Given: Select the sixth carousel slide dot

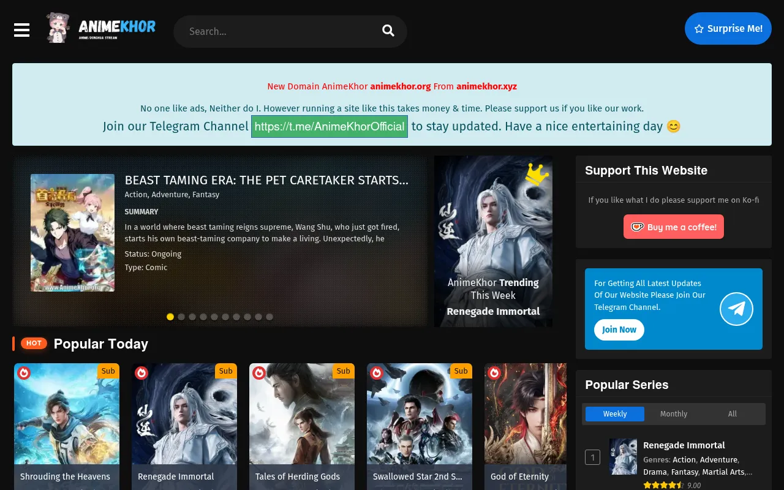Looking at the screenshot, I should (225, 317).
